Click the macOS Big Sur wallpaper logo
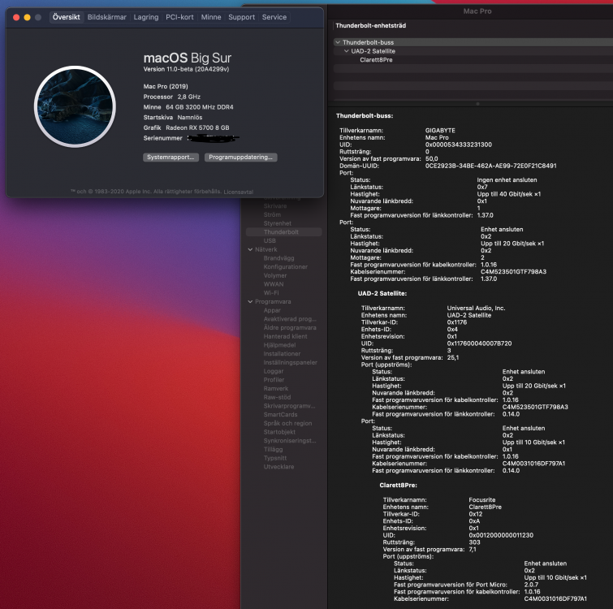 75,106
